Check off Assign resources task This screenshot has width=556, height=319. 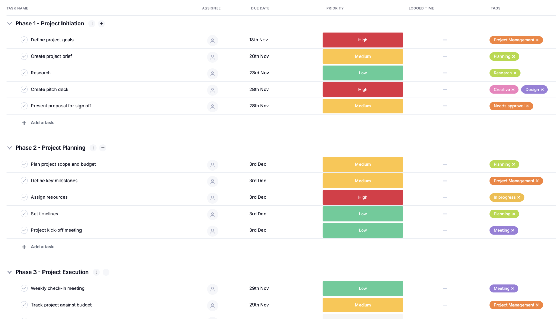click(x=24, y=197)
